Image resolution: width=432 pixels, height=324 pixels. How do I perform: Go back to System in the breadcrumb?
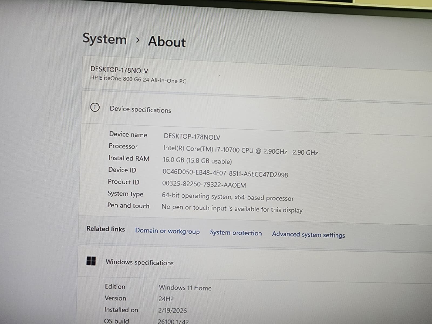point(104,39)
